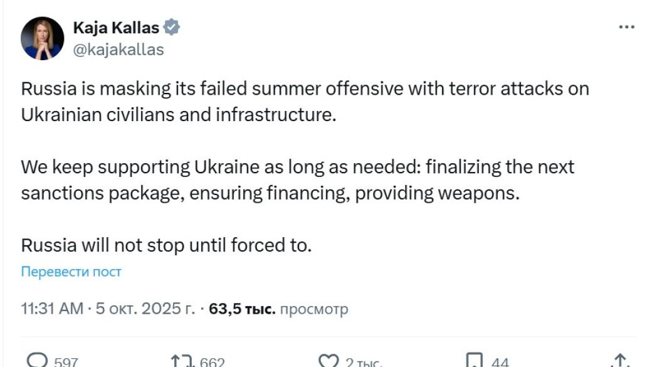This screenshot has height=367, width=652.
Task: Click the share arrow icon
Action: 619,361
